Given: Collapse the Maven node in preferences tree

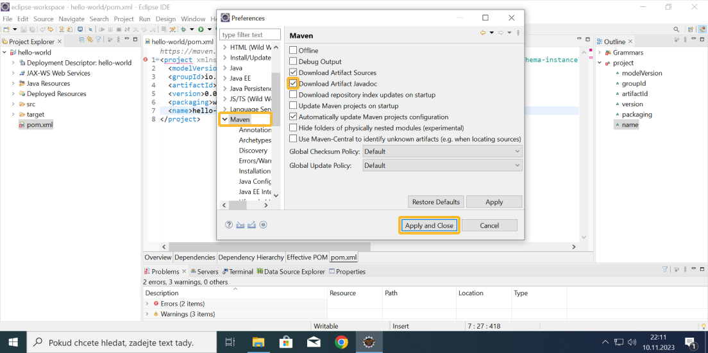Looking at the screenshot, I should tap(224, 119).
